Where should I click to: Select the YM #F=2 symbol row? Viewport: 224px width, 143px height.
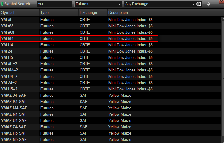click(x=110, y=64)
